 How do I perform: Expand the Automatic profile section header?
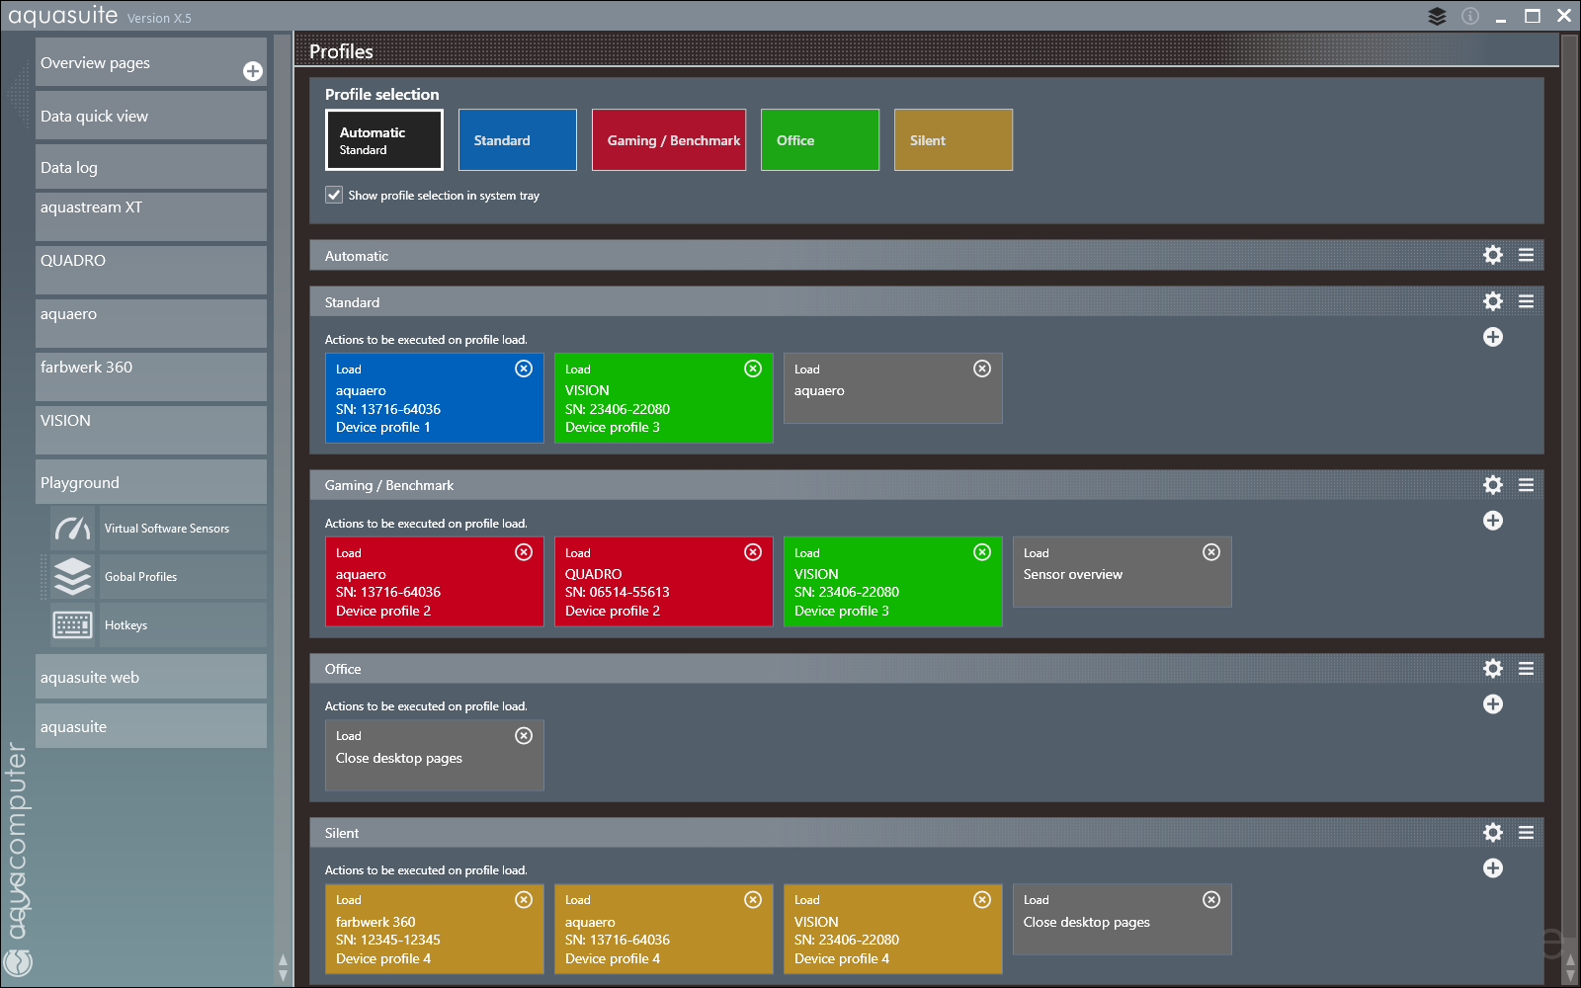[x=927, y=255]
